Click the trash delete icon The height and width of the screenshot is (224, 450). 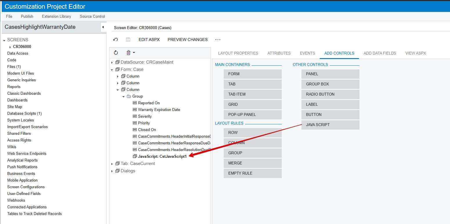point(129,53)
